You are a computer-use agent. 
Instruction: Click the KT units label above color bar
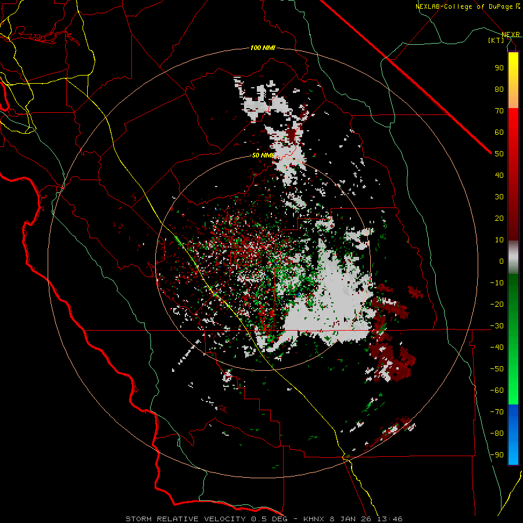[x=496, y=40]
